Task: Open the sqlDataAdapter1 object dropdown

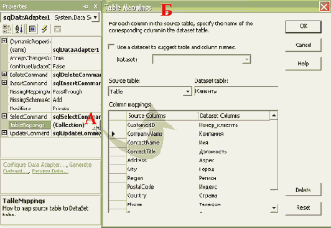Action: [x=95, y=17]
